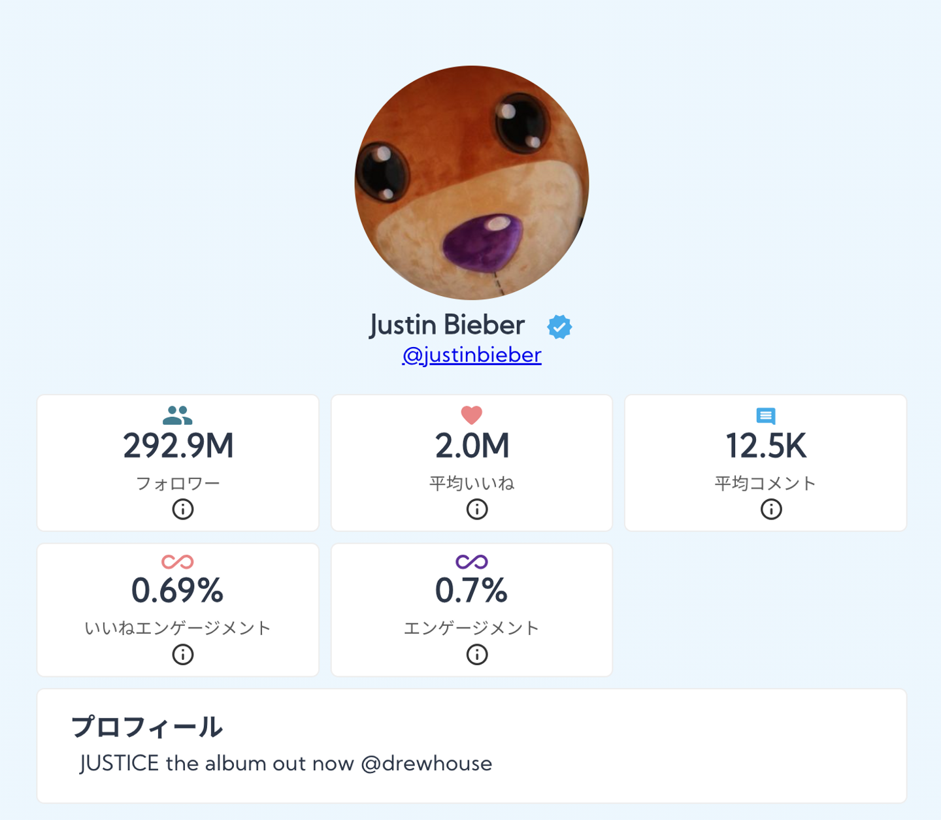This screenshot has height=820, width=941.
Task: Click the purple engagement link icon
Action: [471, 561]
